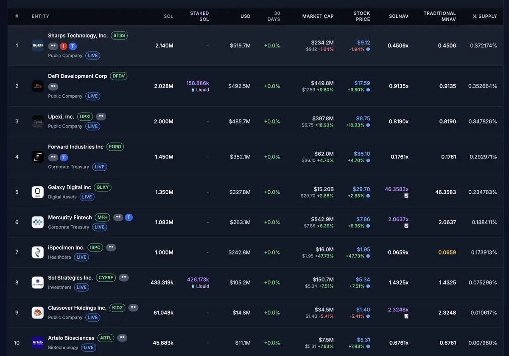The image size is (509, 356).
Task: Click the LIVE badge under Sharps Technology
Action: pyautogui.click(x=92, y=56)
